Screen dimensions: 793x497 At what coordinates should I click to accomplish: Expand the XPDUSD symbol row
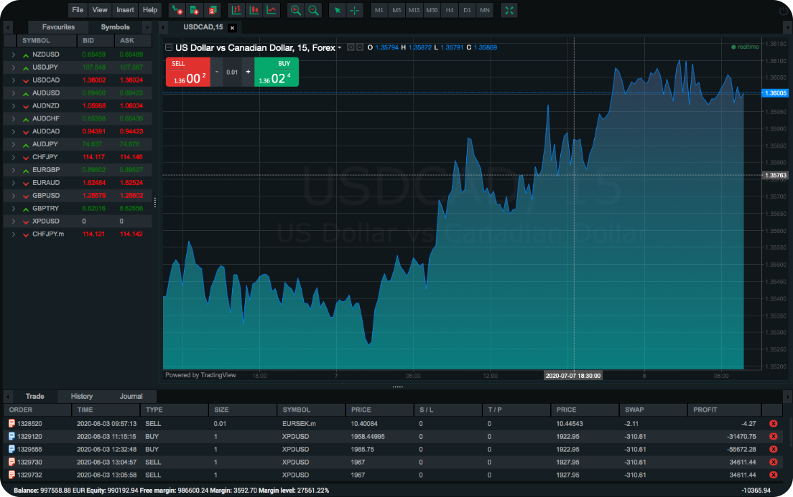click(13, 221)
